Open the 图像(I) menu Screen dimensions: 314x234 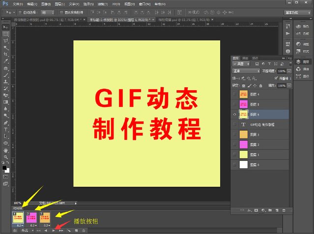(46, 4)
